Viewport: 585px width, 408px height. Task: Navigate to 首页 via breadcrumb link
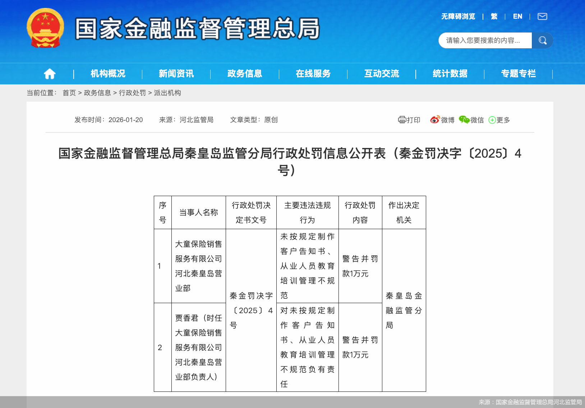pyautogui.click(x=69, y=93)
